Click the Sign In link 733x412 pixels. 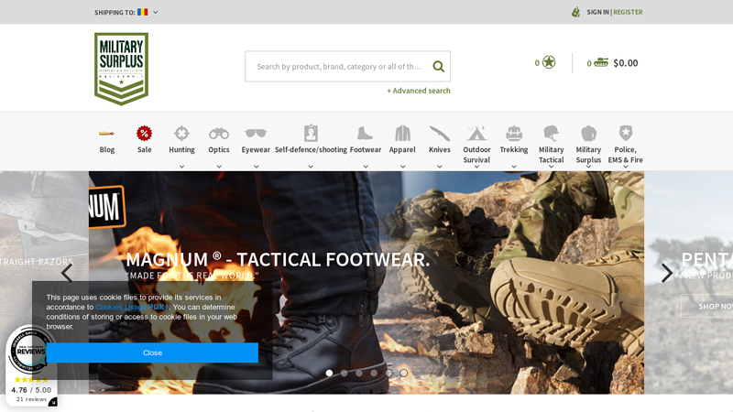point(598,12)
